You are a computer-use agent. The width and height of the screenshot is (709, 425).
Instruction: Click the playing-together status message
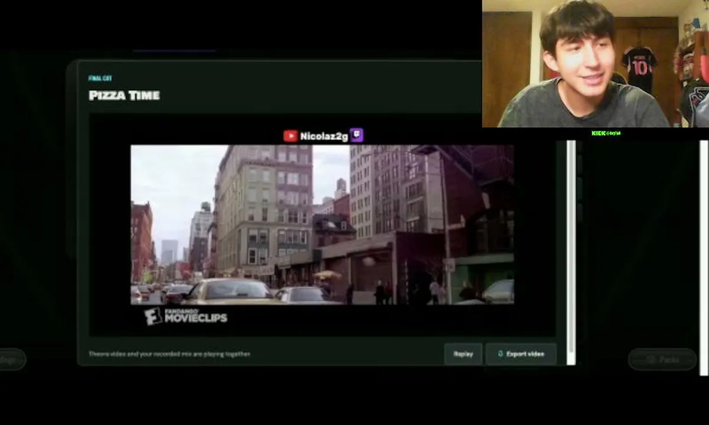[170, 354]
